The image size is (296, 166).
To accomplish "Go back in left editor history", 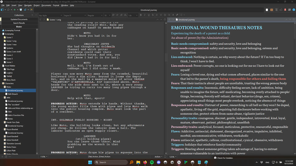I will (x=40, y=20).
